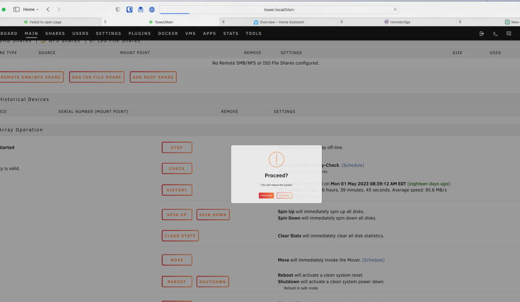Click the REBOOT button

coord(177,282)
